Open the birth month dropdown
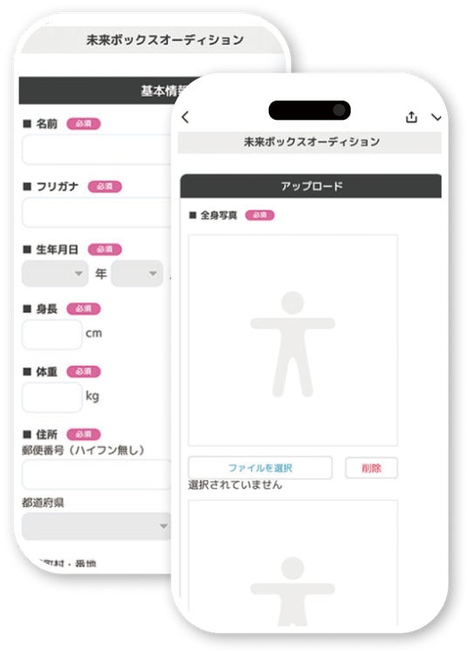Viewport: 468px width, 653px height. click(137, 274)
